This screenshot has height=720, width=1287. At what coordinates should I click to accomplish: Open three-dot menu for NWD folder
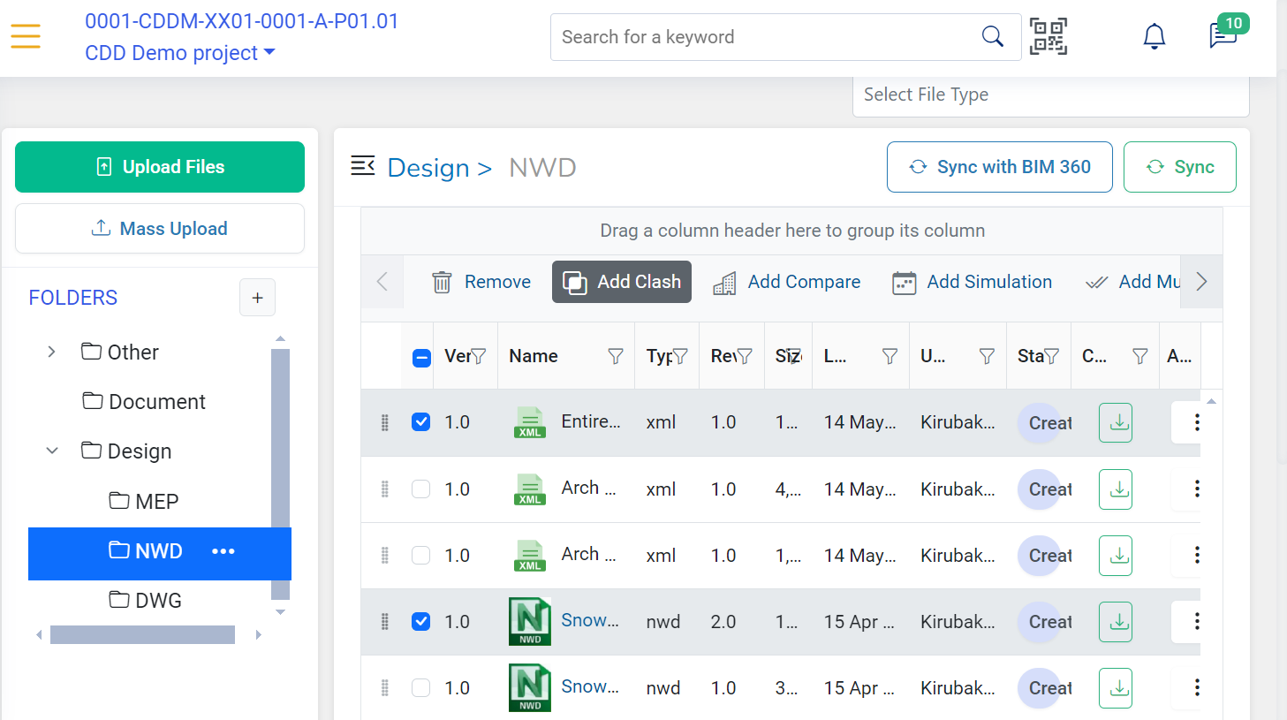(x=223, y=551)
